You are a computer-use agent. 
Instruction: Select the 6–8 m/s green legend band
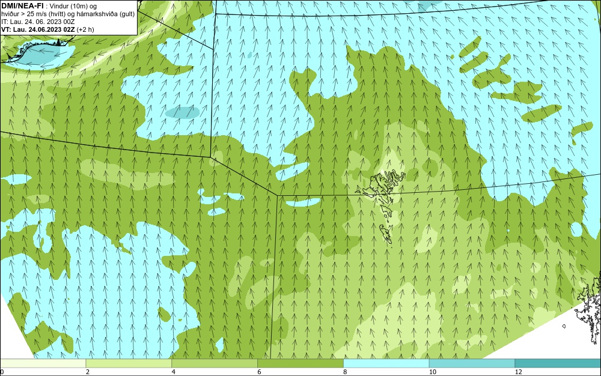[x=300, y=363]
